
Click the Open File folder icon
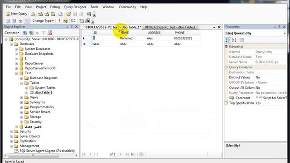pyautogui.click(x=68, y=14)
